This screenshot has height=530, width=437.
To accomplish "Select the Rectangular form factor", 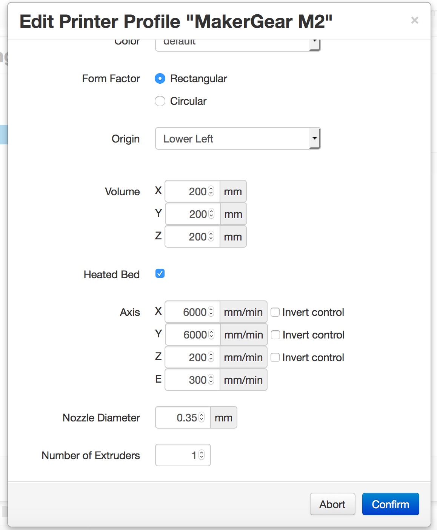I will (x=160, y=78).
